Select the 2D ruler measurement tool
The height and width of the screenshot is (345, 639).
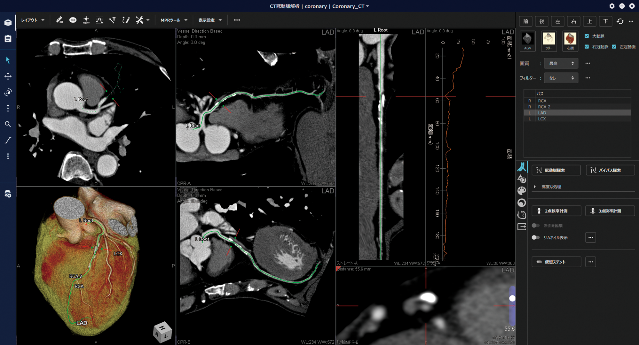(59, 20)
